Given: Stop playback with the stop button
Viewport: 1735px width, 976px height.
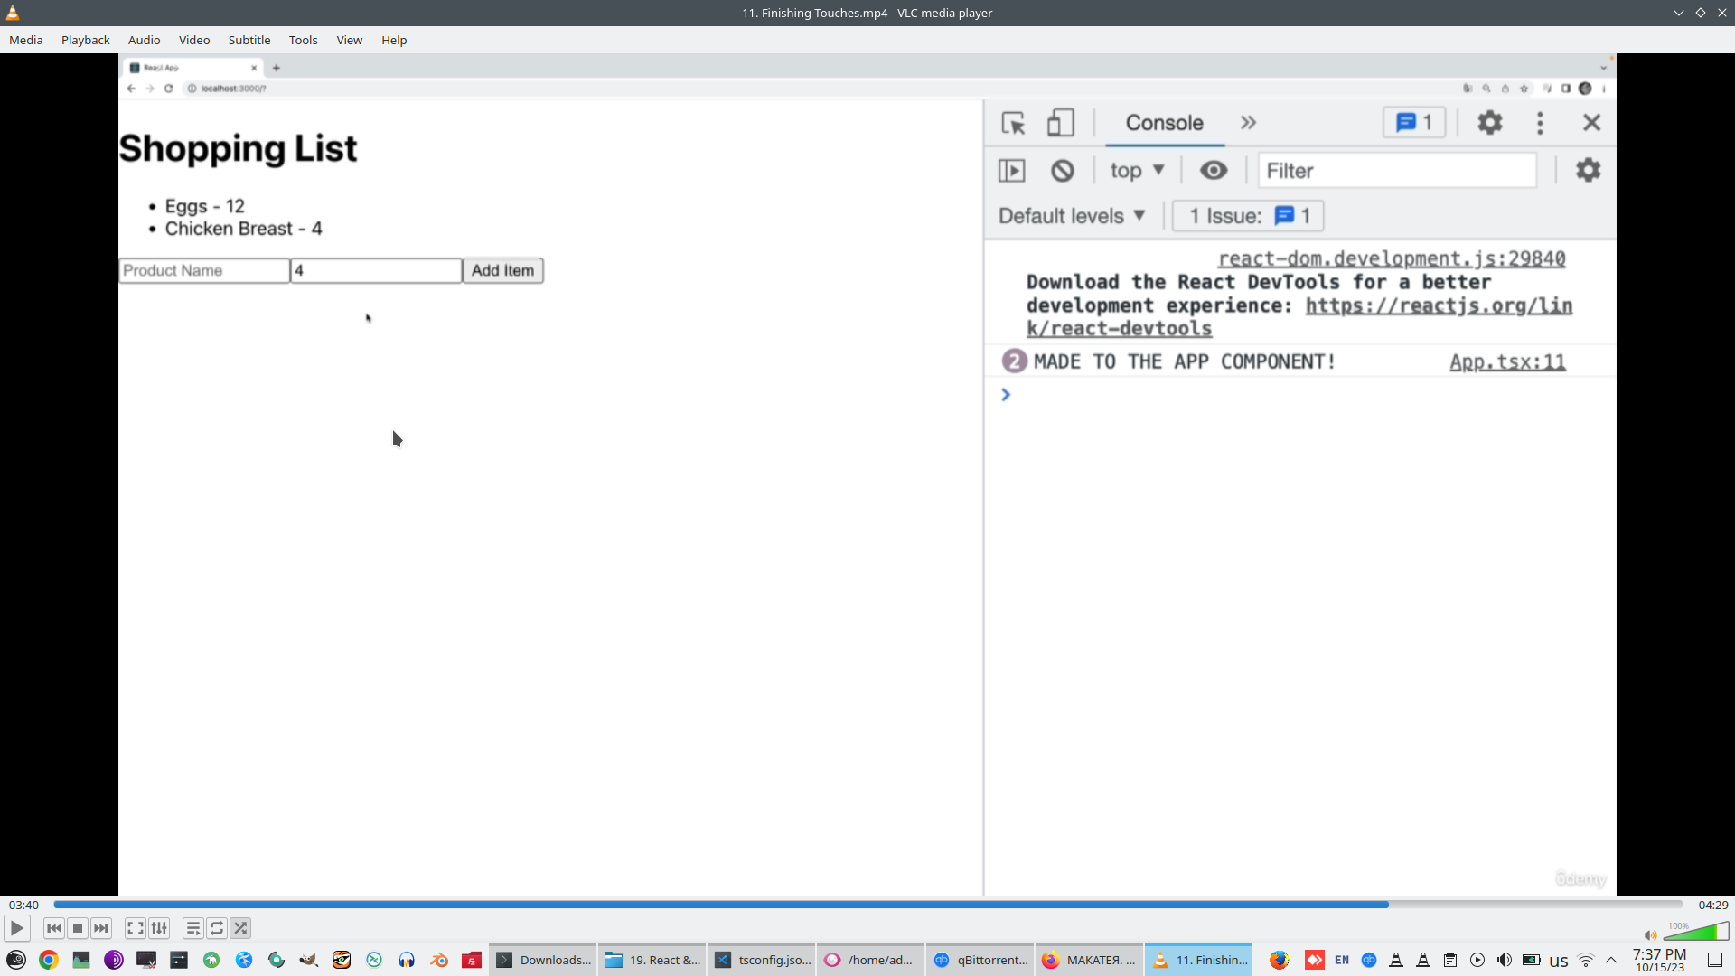Looking at the screenshot, I should [78, 928].
